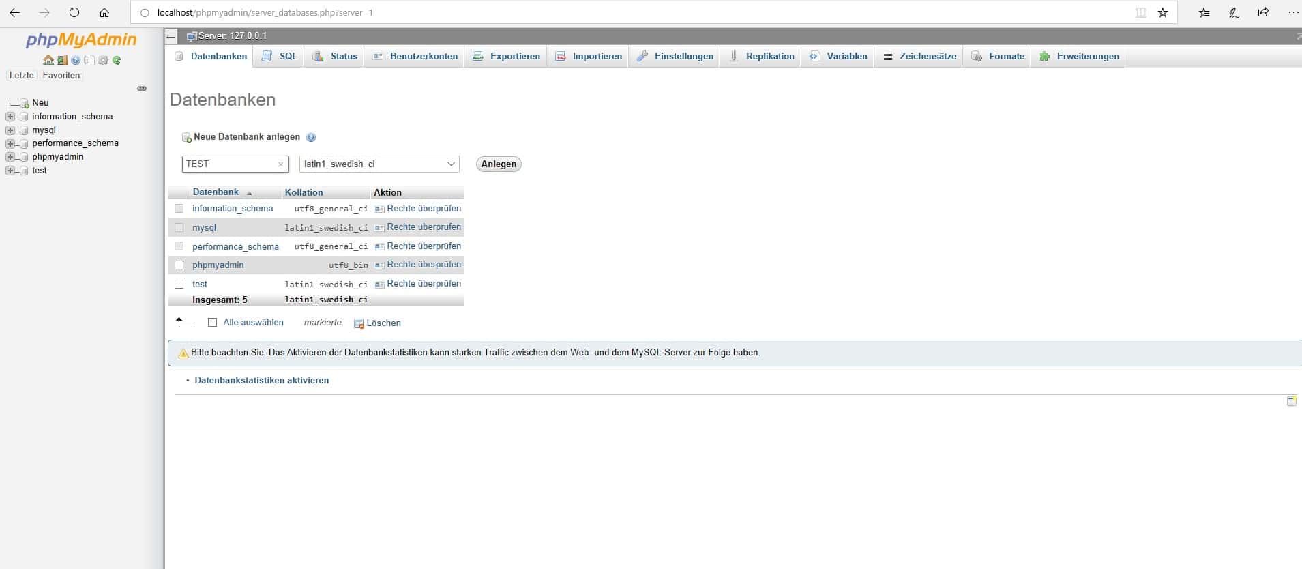1302x569 pixels.
Task: Check the phpmyadmin database checkbox
Action: (179, 265)
